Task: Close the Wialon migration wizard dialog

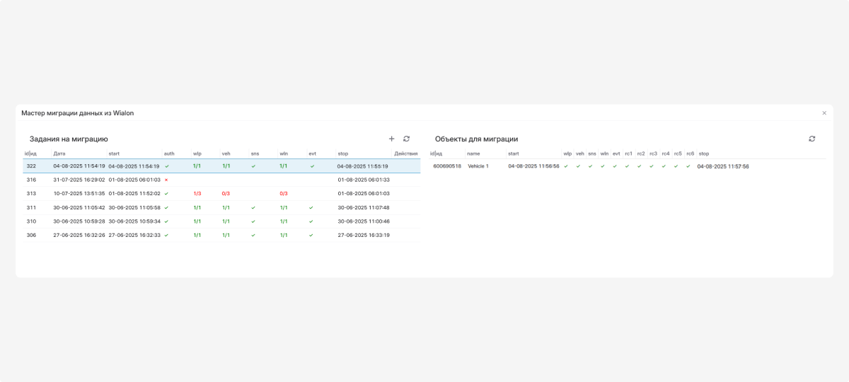Action: [x=824, y=113]
